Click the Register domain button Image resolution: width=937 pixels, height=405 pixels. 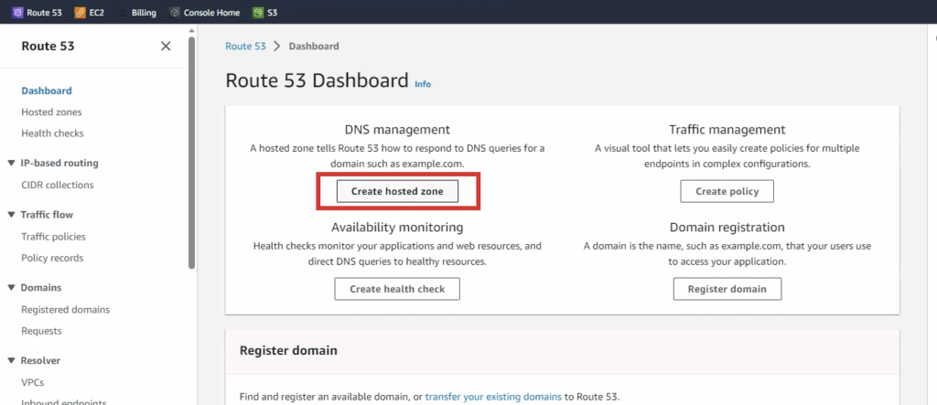(x=727, y=289)
